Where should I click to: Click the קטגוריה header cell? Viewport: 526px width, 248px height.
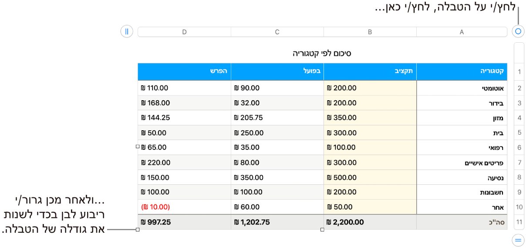[x=462, y=72]
